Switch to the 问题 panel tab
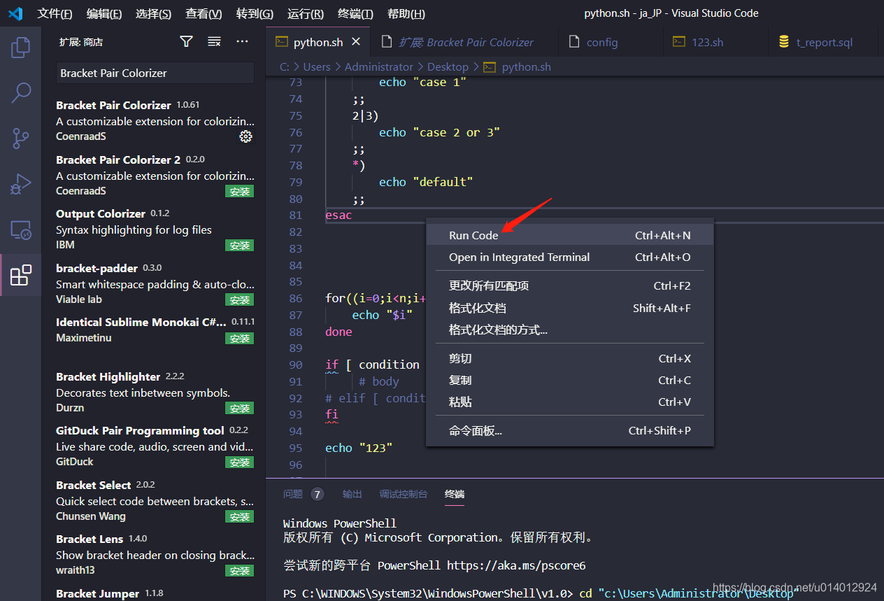884x601 pixels. click(x=293, y=494)
